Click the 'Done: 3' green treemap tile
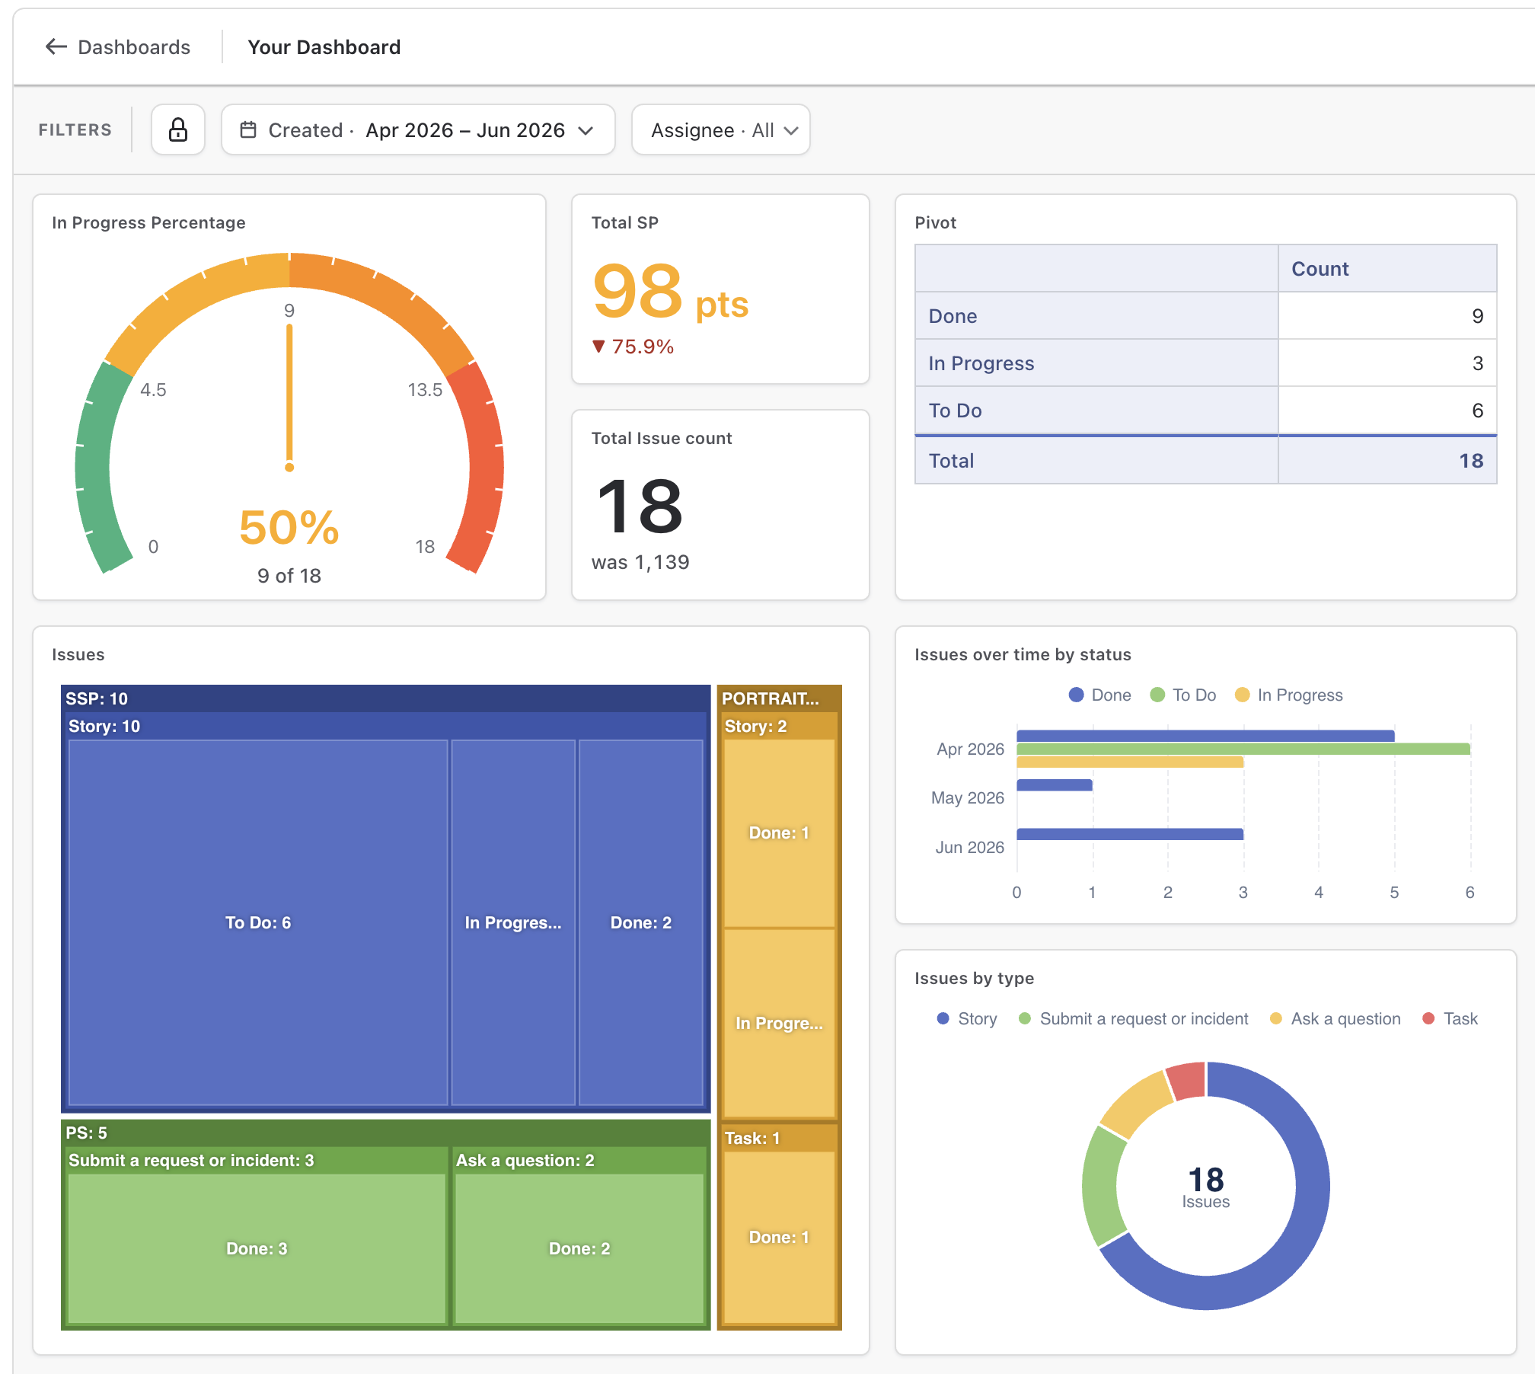1535x1374 pixels. click(x=257, y=1248)
